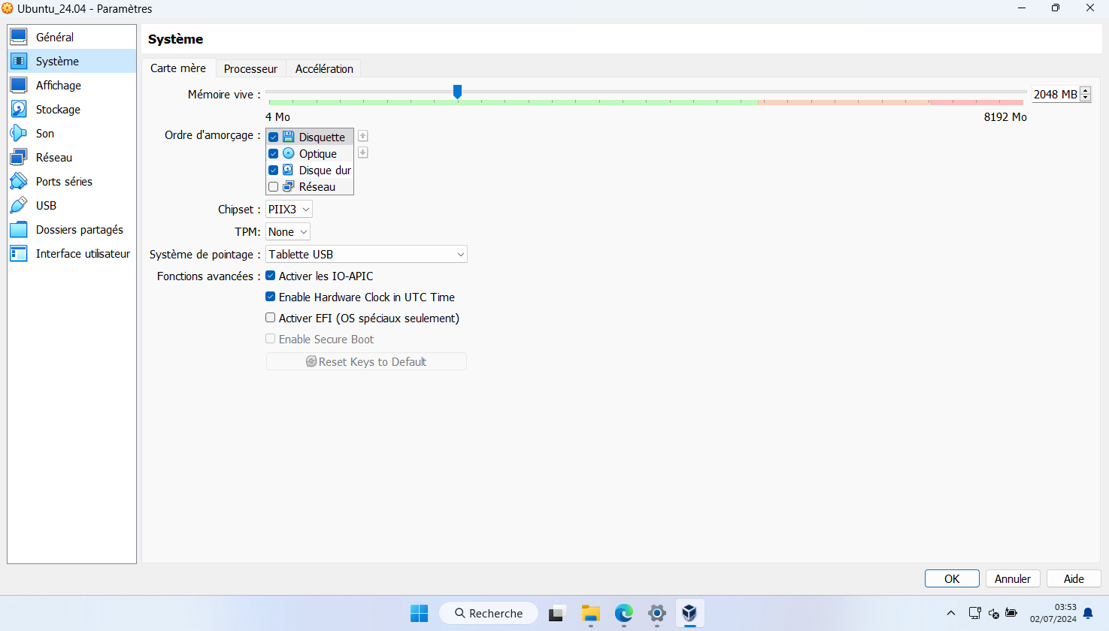This screenshot has height=631, width=1109.
Task: Click the Recherche taskbar search box
Action: pyautogui.click(x=489, y=613)
